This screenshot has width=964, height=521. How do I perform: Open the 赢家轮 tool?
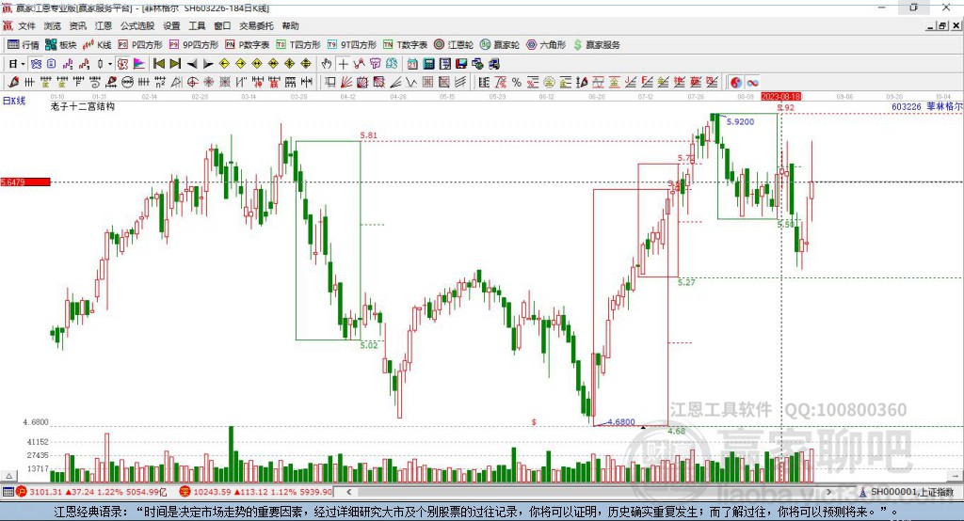500,45
